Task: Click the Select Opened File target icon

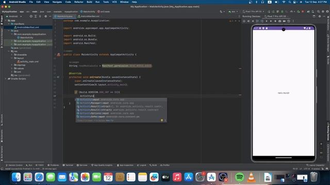Action: coord(31,16)
